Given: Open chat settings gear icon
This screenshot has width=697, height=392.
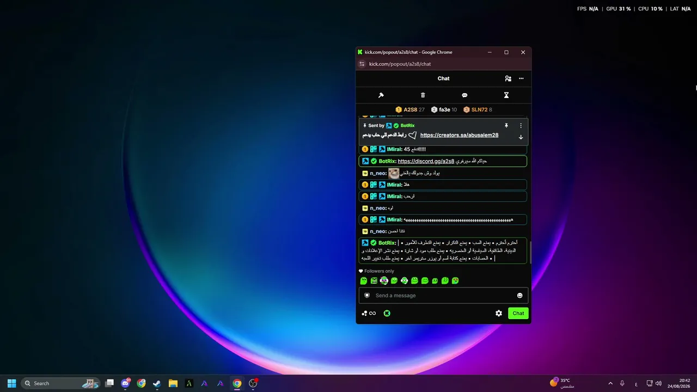Looking at the screenshot, I should (x=499, y=313).
